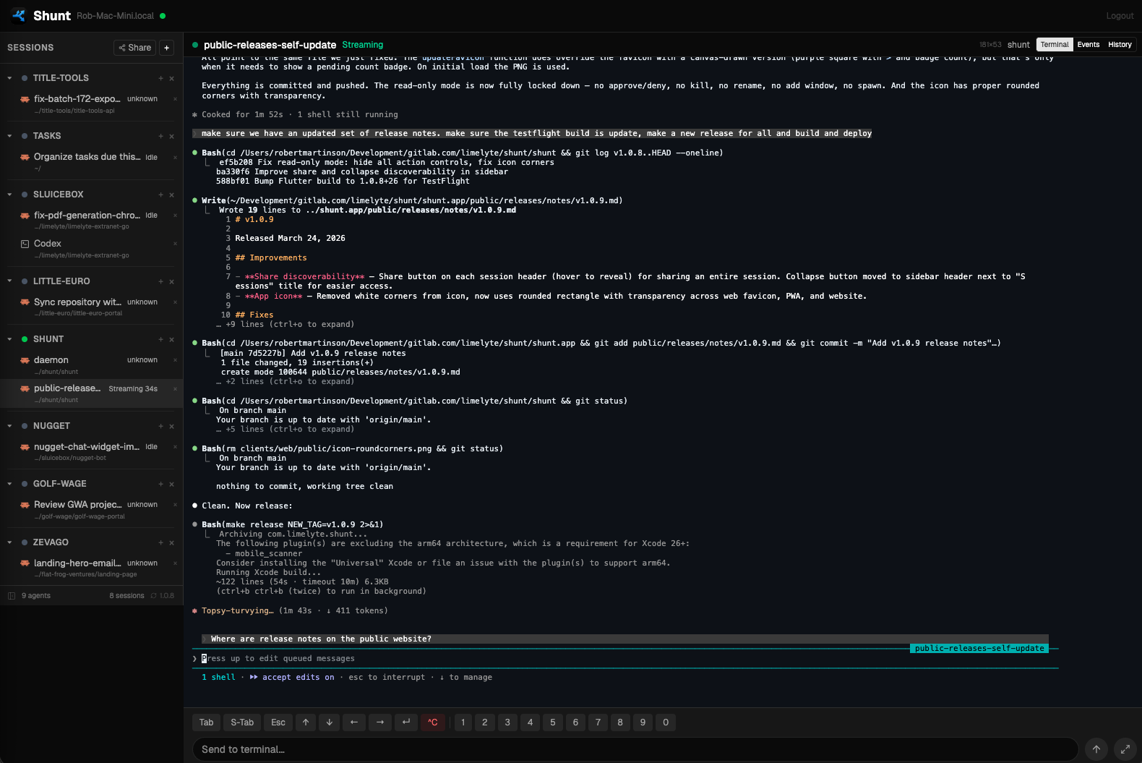Send the Ctrl-C interrupt key

(433, 722)
